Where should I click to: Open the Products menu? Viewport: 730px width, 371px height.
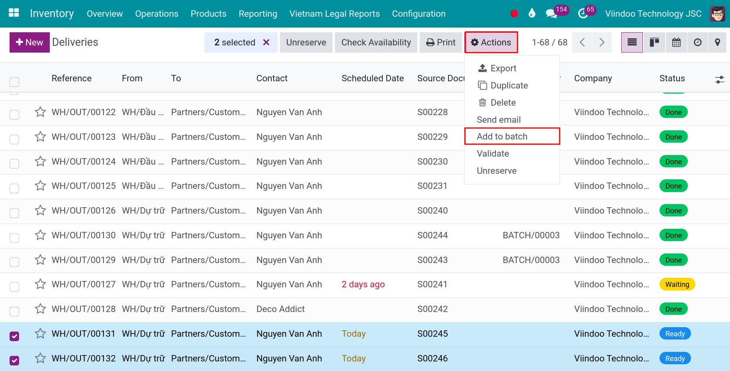(208, 14)
